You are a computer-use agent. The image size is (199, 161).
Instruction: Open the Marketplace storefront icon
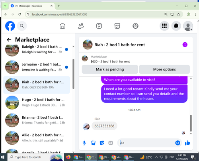pos(117,26)
